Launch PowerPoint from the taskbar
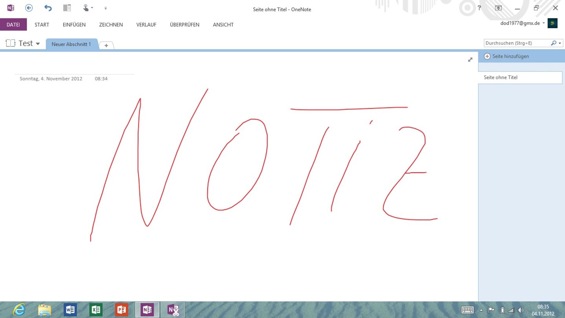This screenshot has width=565, height=318. coord(122,310)
